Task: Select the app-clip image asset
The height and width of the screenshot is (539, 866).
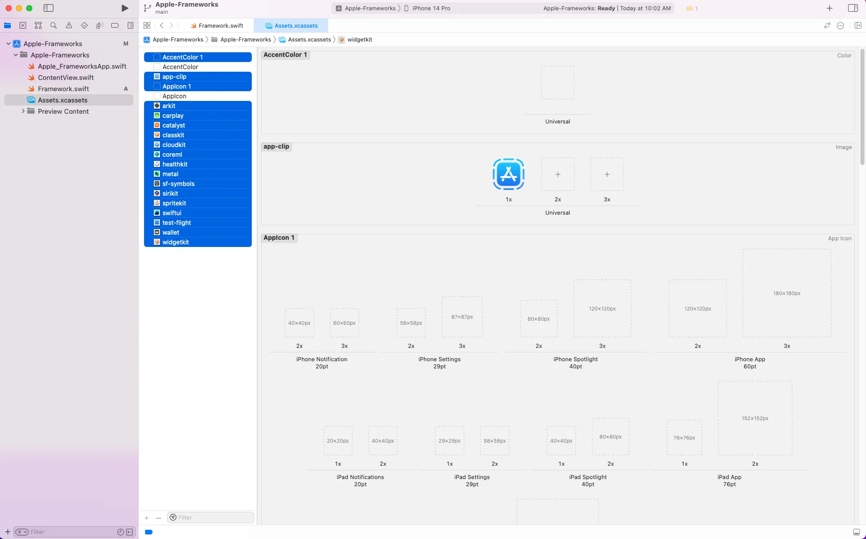Action: [198, 77]
